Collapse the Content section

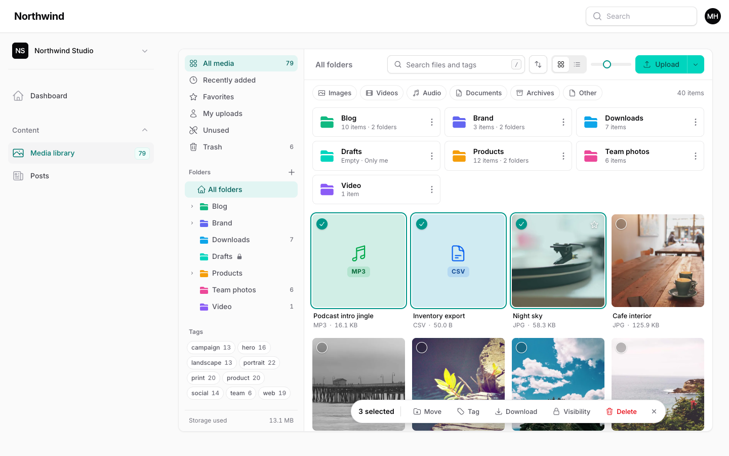pos(145,130)
